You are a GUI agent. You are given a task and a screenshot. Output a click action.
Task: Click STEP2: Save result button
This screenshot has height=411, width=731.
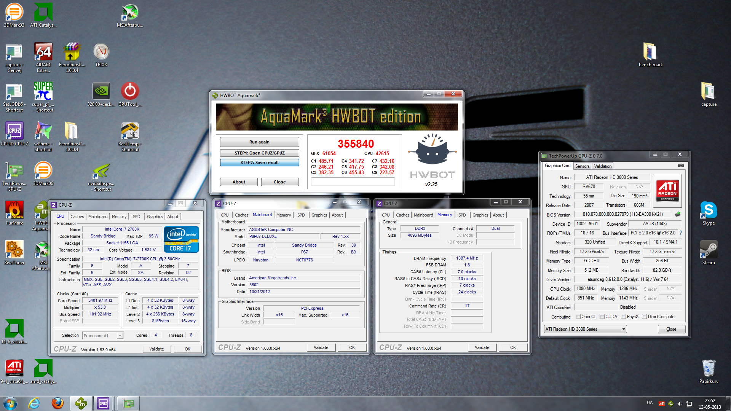click(x=259, y=162)
